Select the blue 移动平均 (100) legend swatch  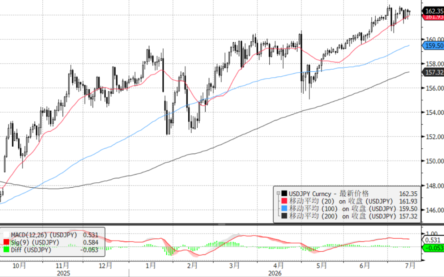click(x=284, y=209)
